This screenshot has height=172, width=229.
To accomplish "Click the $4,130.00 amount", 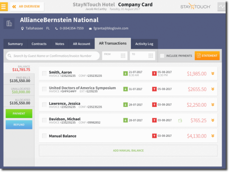I will 197,136.
